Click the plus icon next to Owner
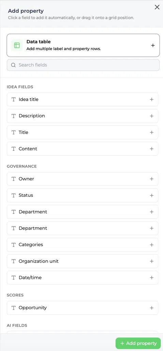 pyautogui.click(x=152, y=179)
